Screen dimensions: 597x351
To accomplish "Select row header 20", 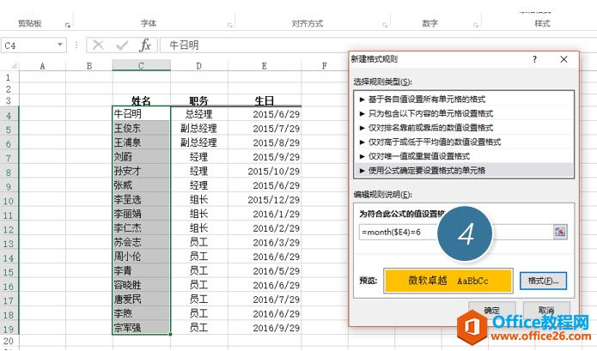I will (x=9, y=341).
